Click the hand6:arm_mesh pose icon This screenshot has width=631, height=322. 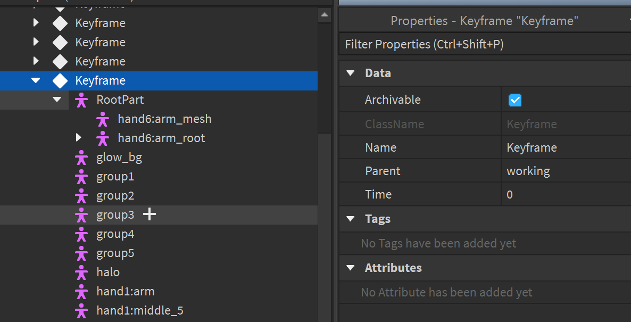pos(103,119)
